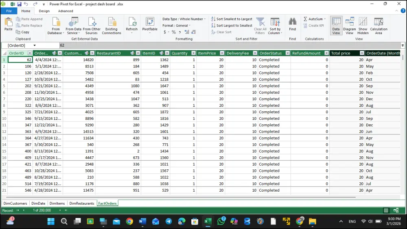Open the Advanced ribbon tab
The image size is (407, 229).
[x=66, y=11]
